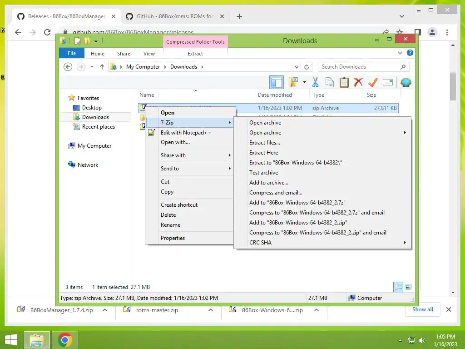Image resolution: width=465 pixels, height=349 pixels.
Task: Click Show all downloads in Chrome
Action: (423, 309)
